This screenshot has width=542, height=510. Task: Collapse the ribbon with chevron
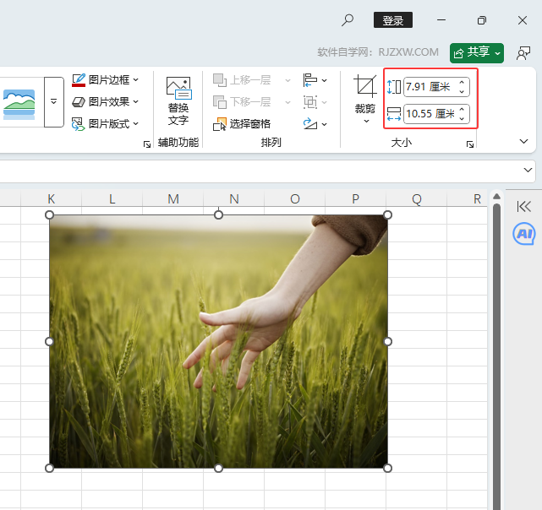click(523, 141)
